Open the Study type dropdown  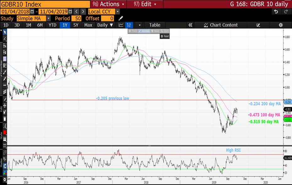[48, 18]
